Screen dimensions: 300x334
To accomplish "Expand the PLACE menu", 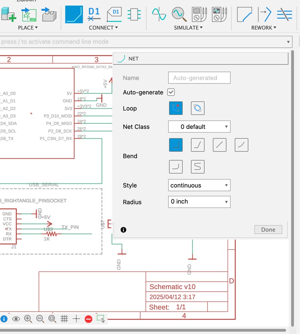I will [x=28, y=28].
